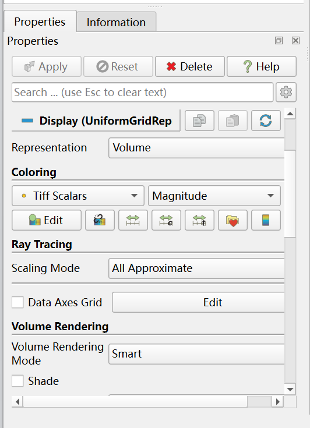Click the properties search field
The width and height of the screenshot is (310, 428).
pyautogui.click(x=142, y=92)
